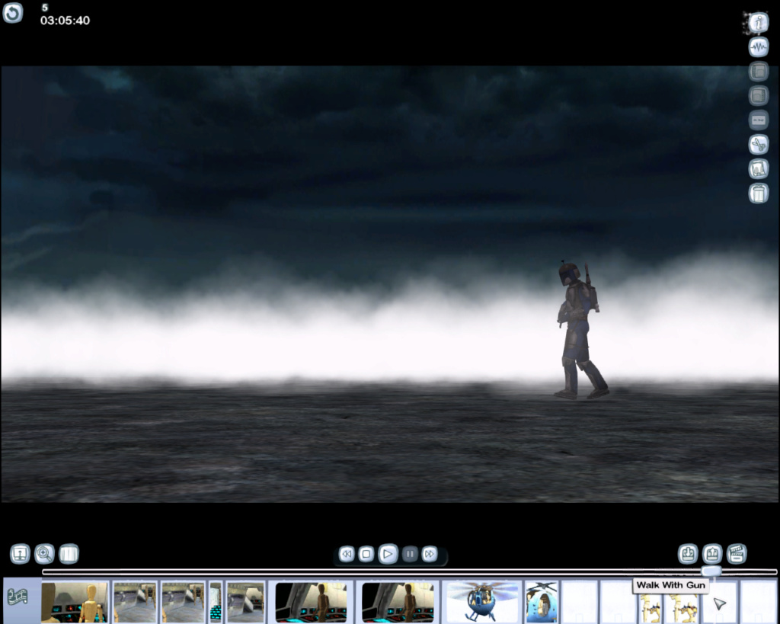The height and width of the screenshot is (624, 780).
Task: Click the magnifier zoom icon
Action: pyautogui.click(x=44, y=554)
